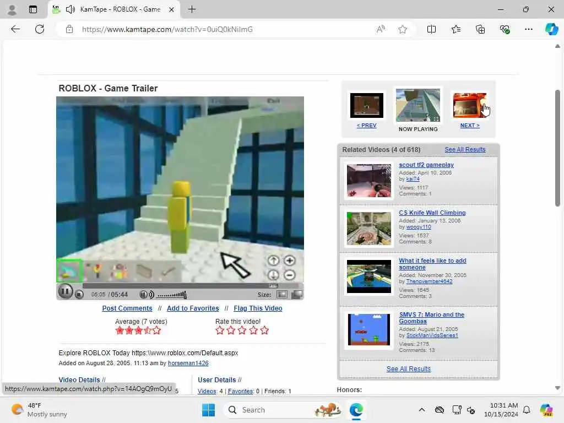Open the user's Videos link
The image size is (564, 423).
(207, 391)
